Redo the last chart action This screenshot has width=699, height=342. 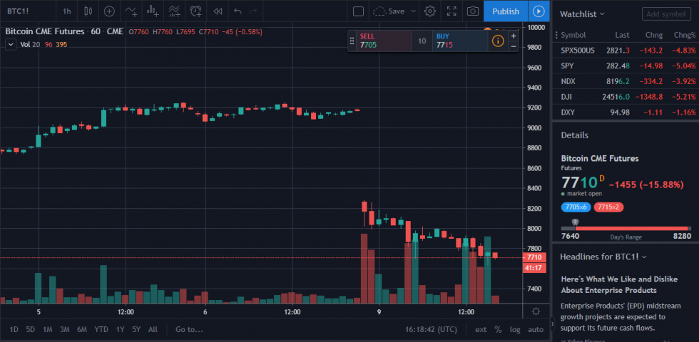pos(253,11)
